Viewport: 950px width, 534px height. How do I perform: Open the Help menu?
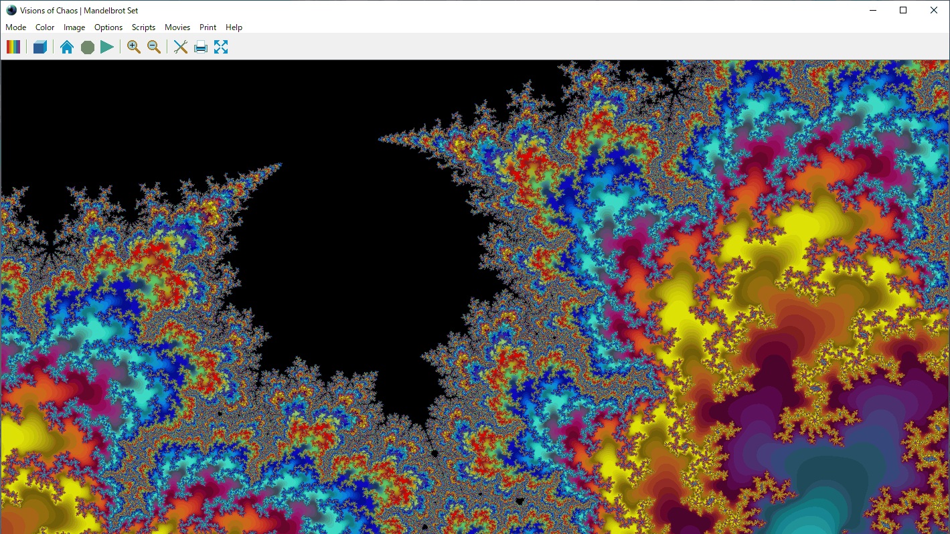(234, 27)
